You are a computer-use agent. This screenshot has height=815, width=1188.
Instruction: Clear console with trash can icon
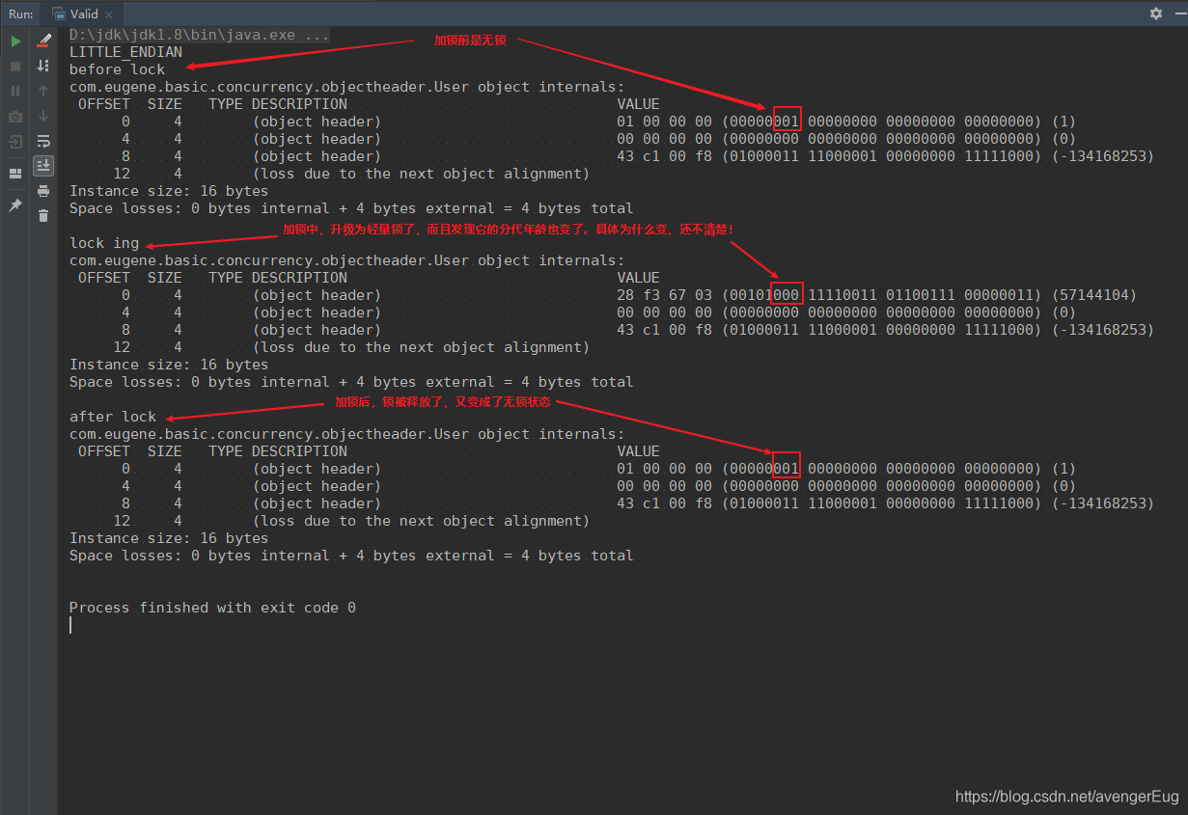43,216
